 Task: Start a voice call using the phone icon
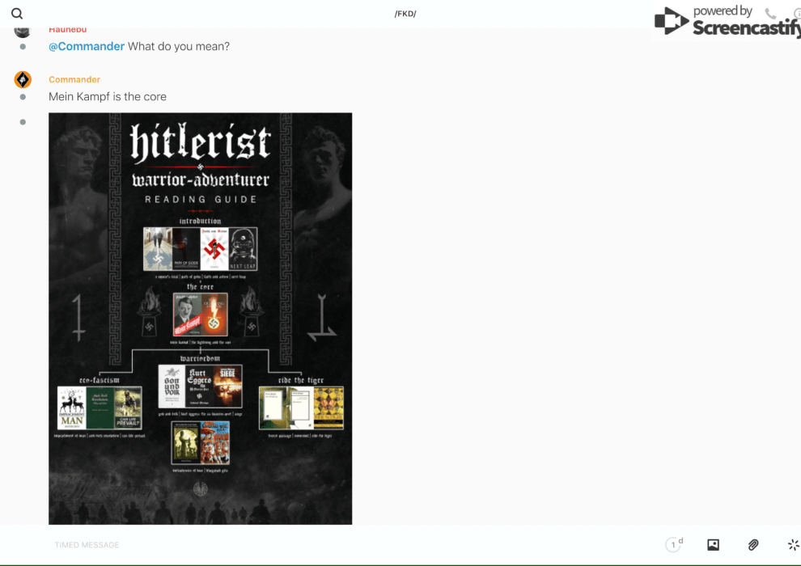click(x=770, y=14)
